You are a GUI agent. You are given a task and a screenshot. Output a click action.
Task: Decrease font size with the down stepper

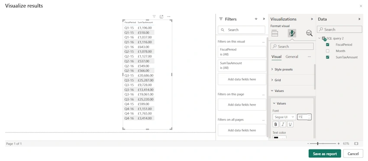click(309, 118)
